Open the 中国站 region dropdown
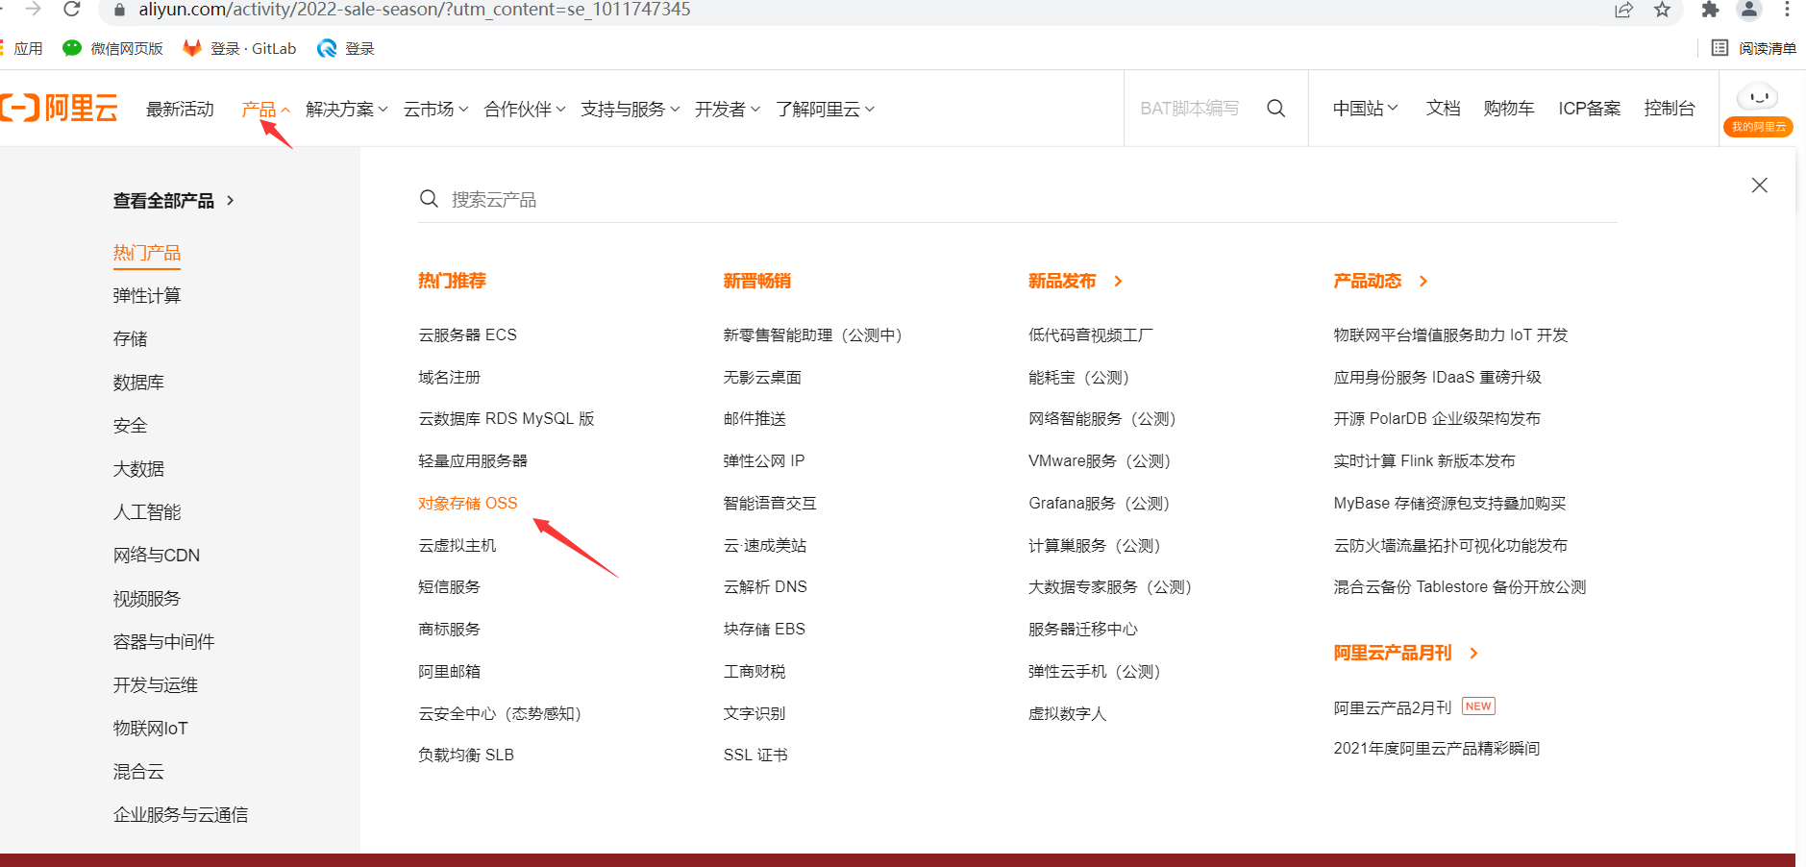1806x867 pixels. point(1365,109)
